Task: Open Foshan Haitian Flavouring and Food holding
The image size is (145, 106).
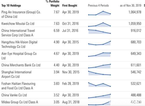Action: pyautogui.click(x=18, y=86)
